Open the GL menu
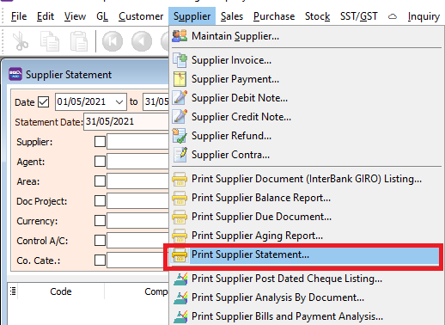 tap(102, 16)
